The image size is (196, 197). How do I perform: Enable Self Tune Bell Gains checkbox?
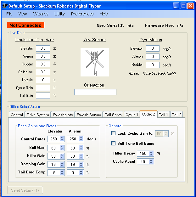tap(113, 143)
